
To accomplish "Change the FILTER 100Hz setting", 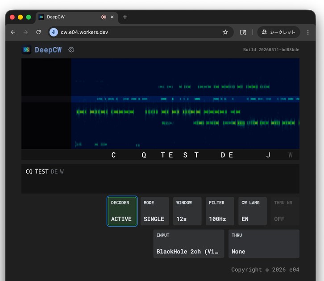I will coord(220,211).
